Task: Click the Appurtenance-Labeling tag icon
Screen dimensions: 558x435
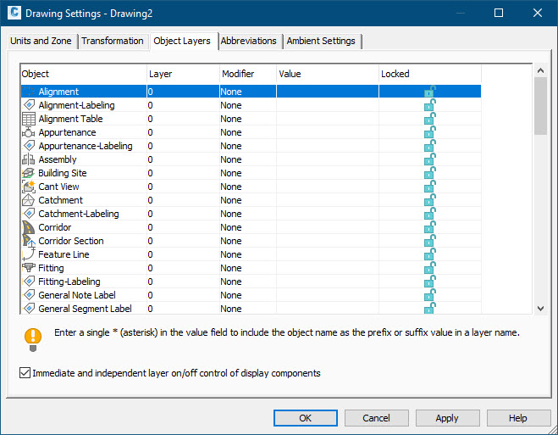Action: tap(29, 146)
